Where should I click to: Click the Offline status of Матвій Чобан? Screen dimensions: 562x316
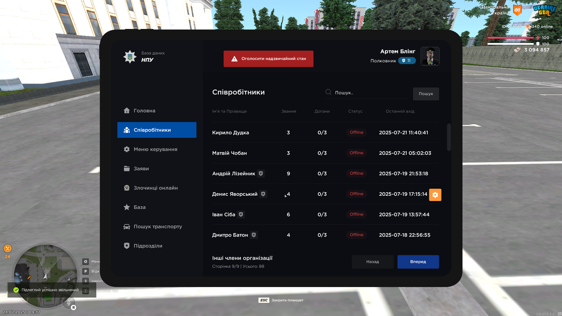(x=357, y=153)
